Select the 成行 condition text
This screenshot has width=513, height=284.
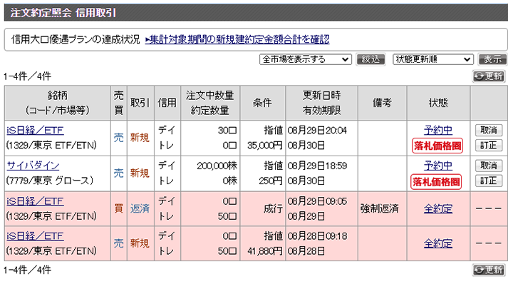point(273,208)
